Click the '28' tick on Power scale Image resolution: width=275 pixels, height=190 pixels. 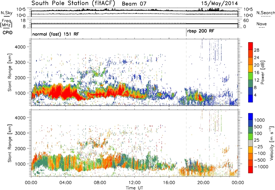(x=256, y=50)
